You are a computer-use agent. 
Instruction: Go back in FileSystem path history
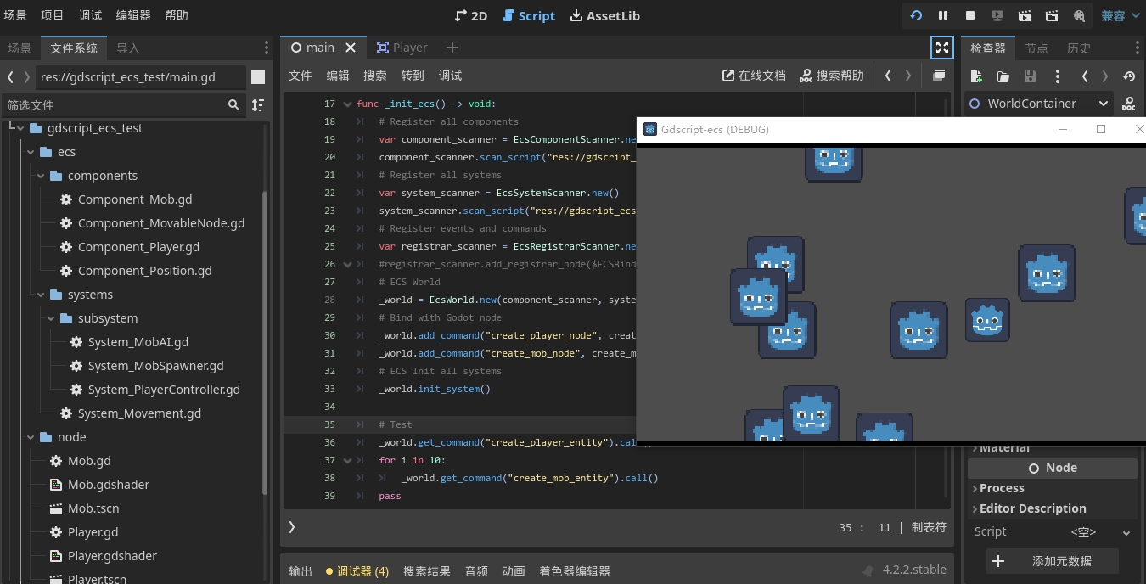coord(10,77)
